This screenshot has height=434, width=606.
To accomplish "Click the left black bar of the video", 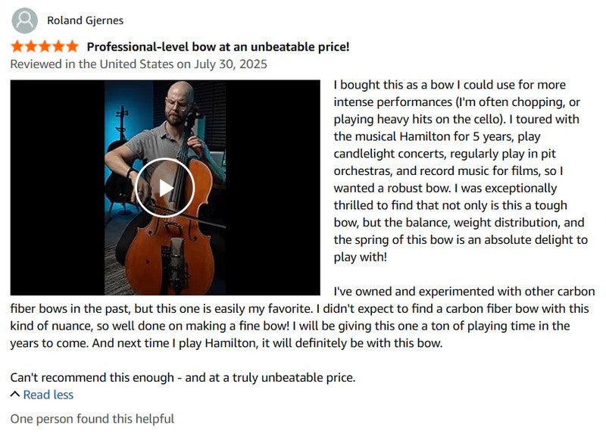I will (57, 187).
